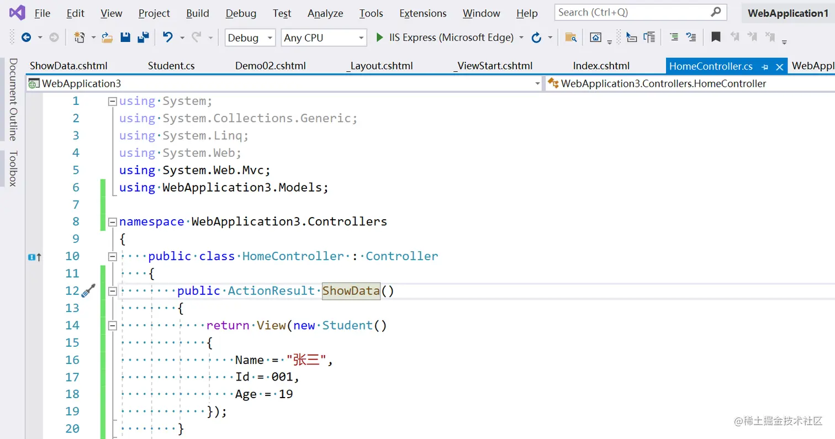
Task: Collapse the return statement on line 14
Action: click(x=113, y=326)
